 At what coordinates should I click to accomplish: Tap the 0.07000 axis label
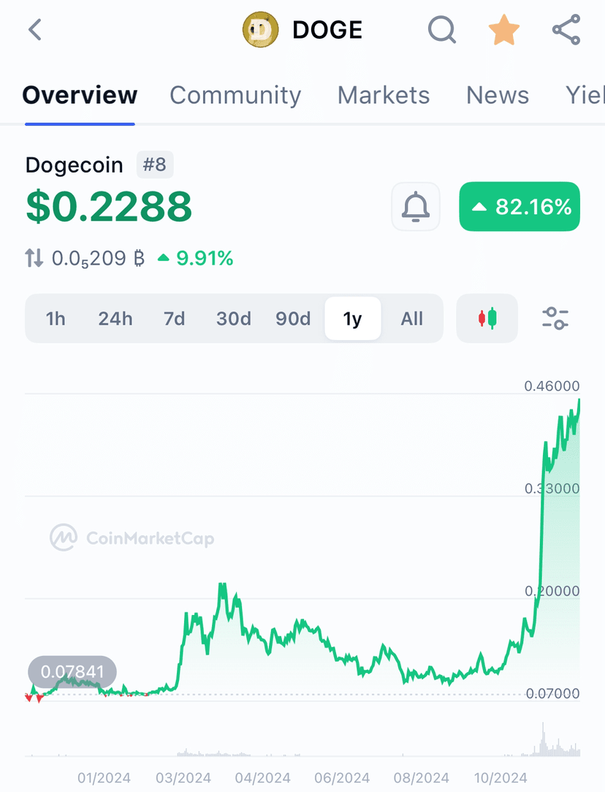click(x=552, y=693)
